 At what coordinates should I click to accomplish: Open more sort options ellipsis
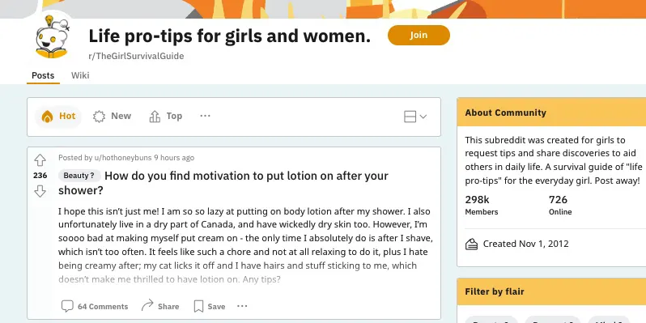[x=205, y=116]
